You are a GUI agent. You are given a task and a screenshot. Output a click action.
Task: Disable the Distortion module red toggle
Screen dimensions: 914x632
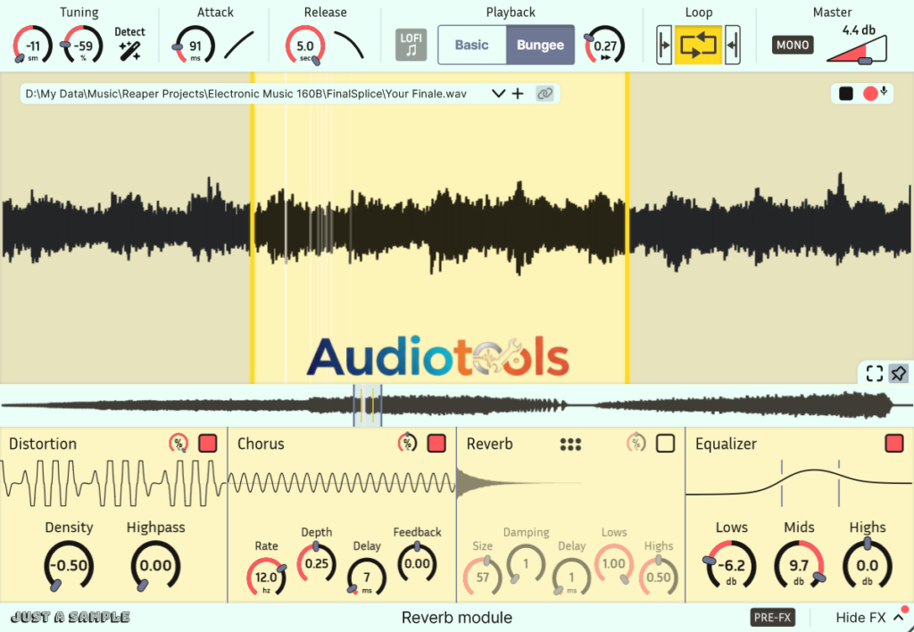tap(207, 444)
